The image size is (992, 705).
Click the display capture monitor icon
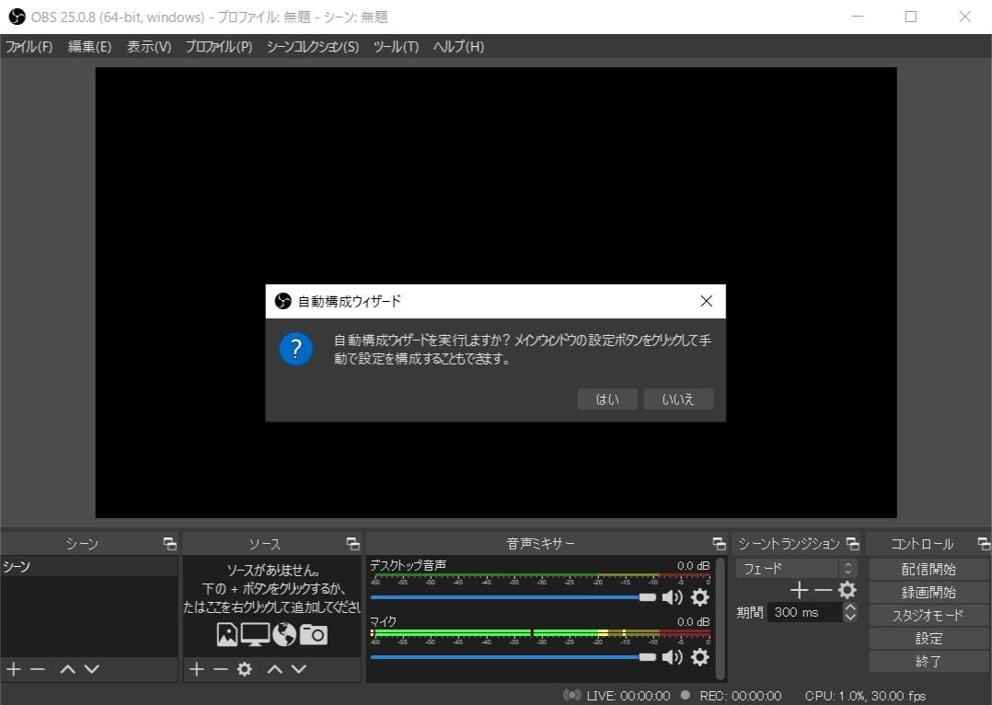[x=255, y=634]
